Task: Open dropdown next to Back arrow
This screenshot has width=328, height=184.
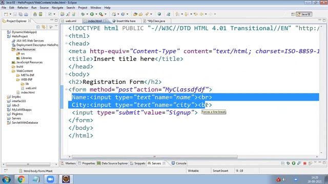Action: click(206, 14)
